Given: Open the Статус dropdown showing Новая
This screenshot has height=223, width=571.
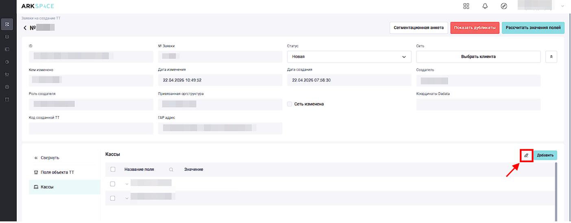Looking at the screenshot, I should tap(349, 57).
